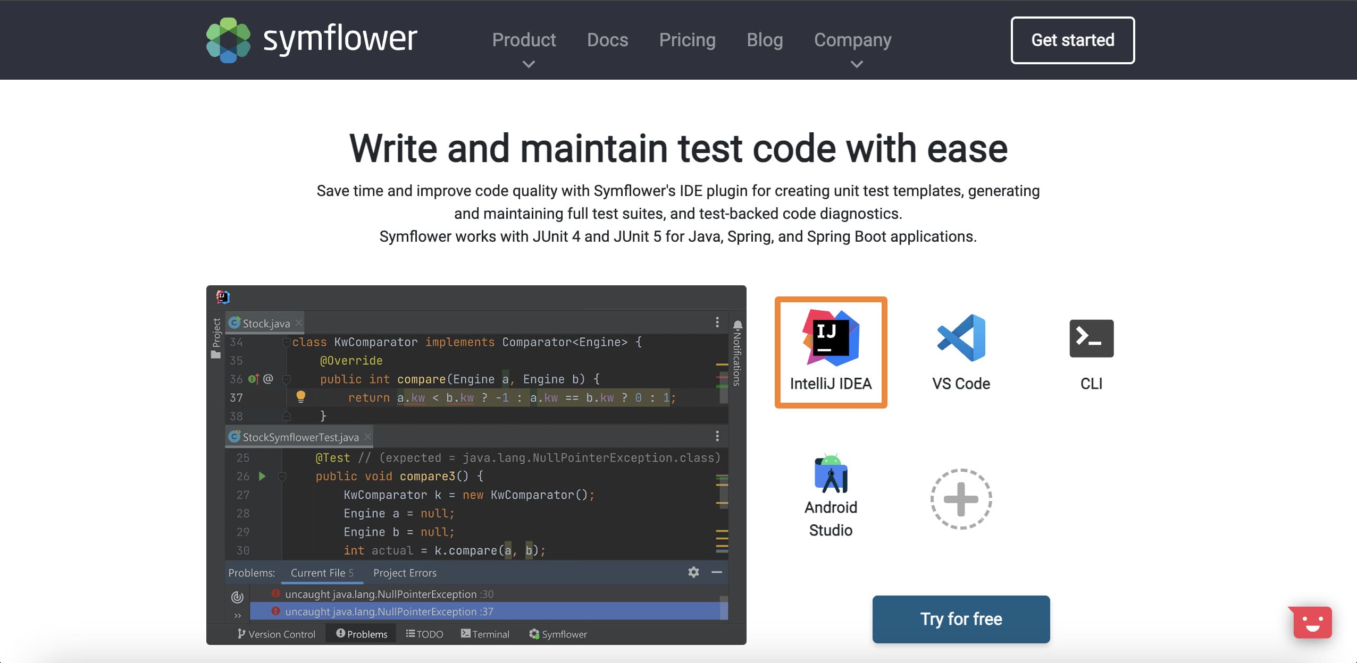Open Stock.java tab's three-dot menu
Screen dimensions: 1357x663
point(717,322)
